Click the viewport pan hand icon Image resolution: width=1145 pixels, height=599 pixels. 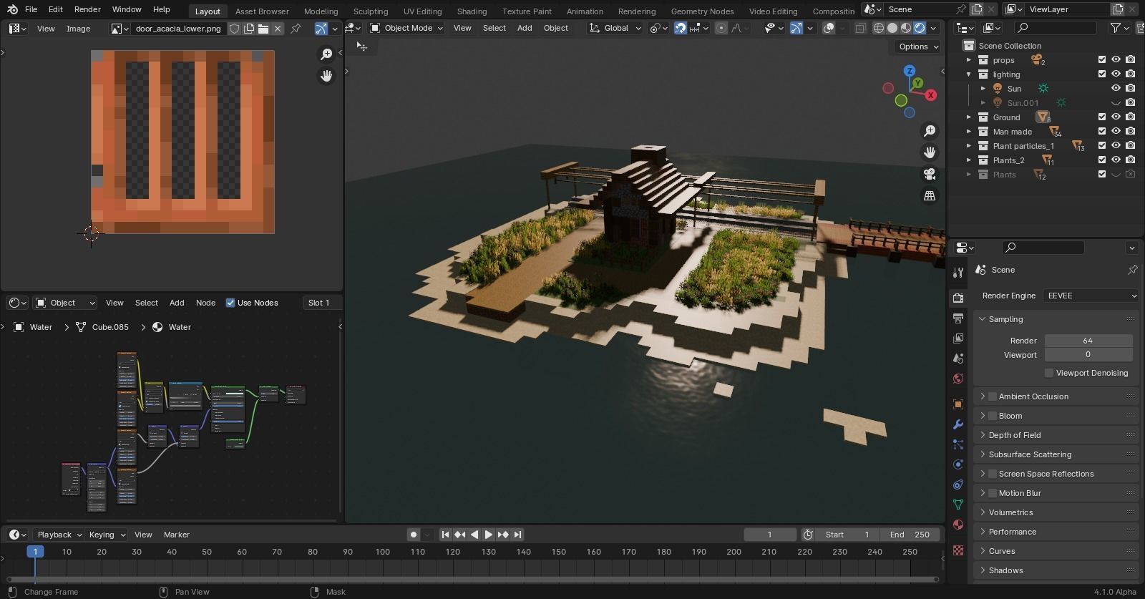click(x=930, y=152)
